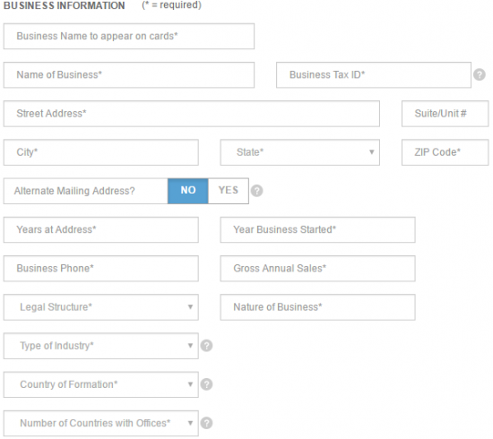Show help for Type of Industry
This screenshot has width=493, height=439.
click(x=206, y=346)
